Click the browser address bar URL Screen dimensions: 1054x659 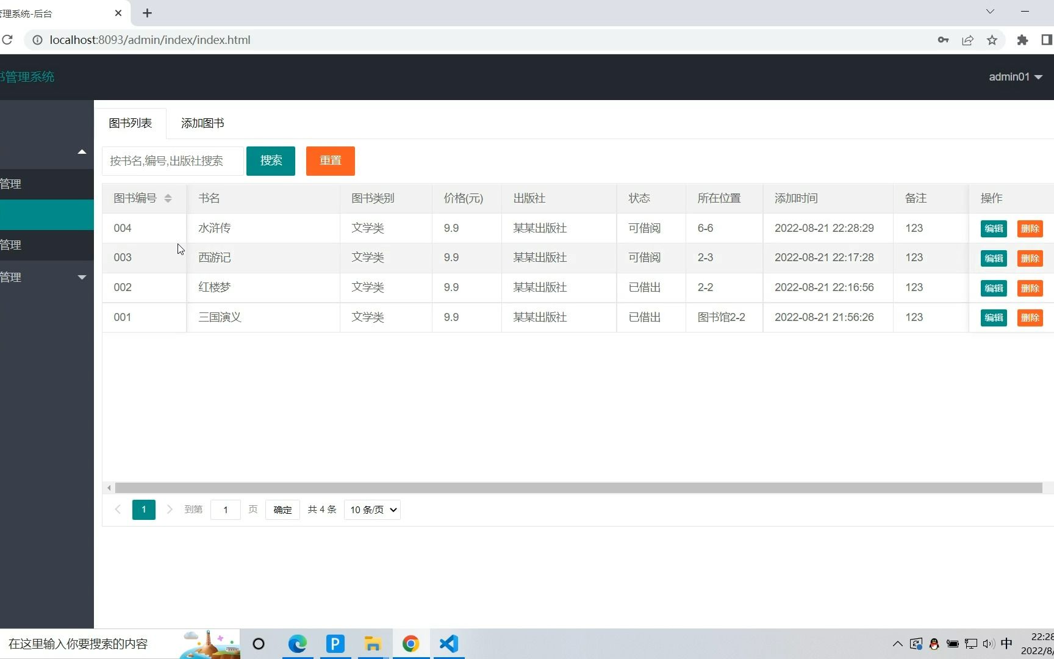150,40
